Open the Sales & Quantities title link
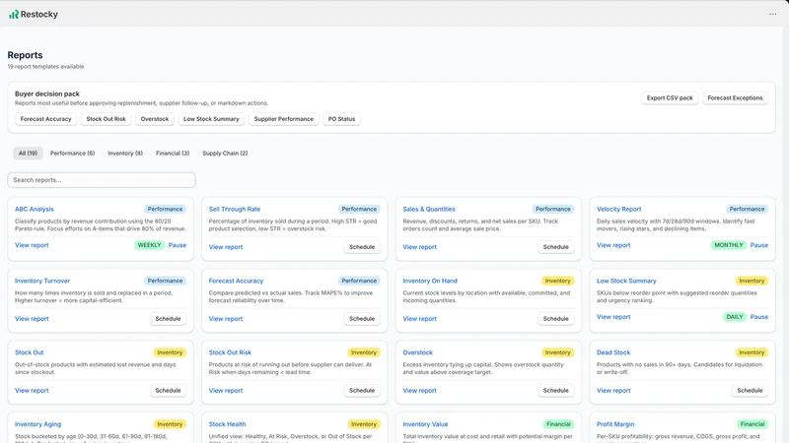The height and width of the screenshot is (443, 789). click(429, 209)
